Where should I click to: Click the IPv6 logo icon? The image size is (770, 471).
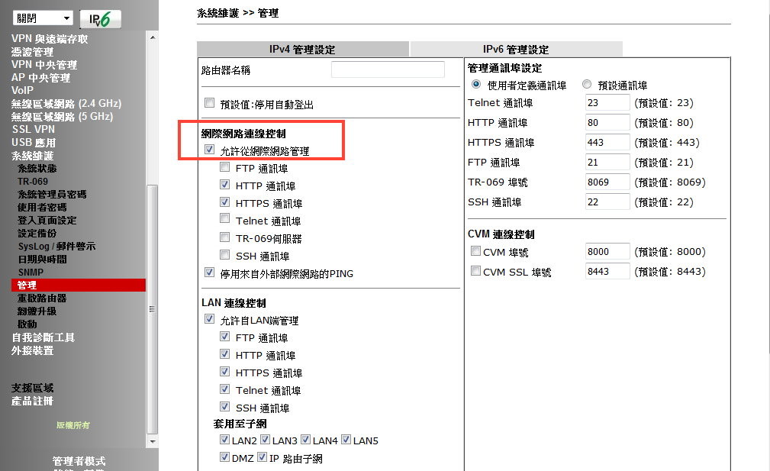pos(100,18)
